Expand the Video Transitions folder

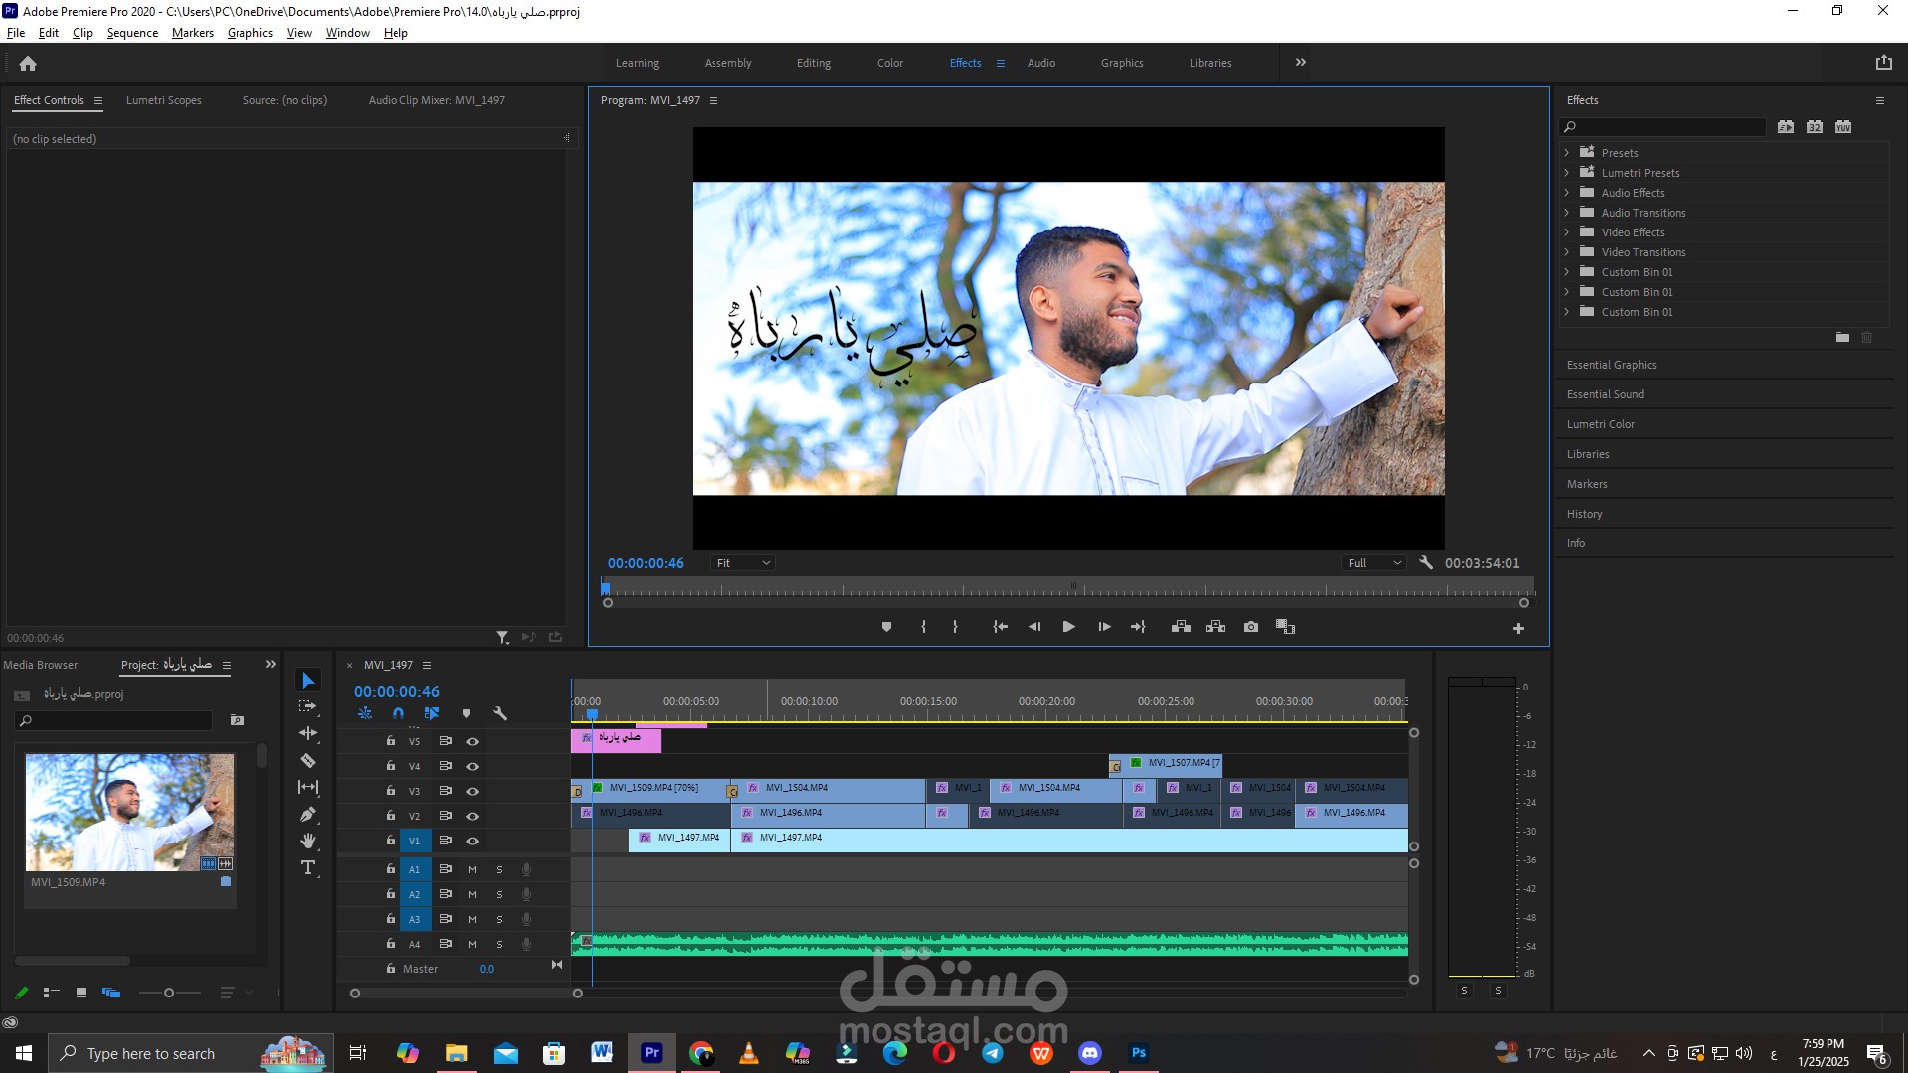[x=1567, y=252]
